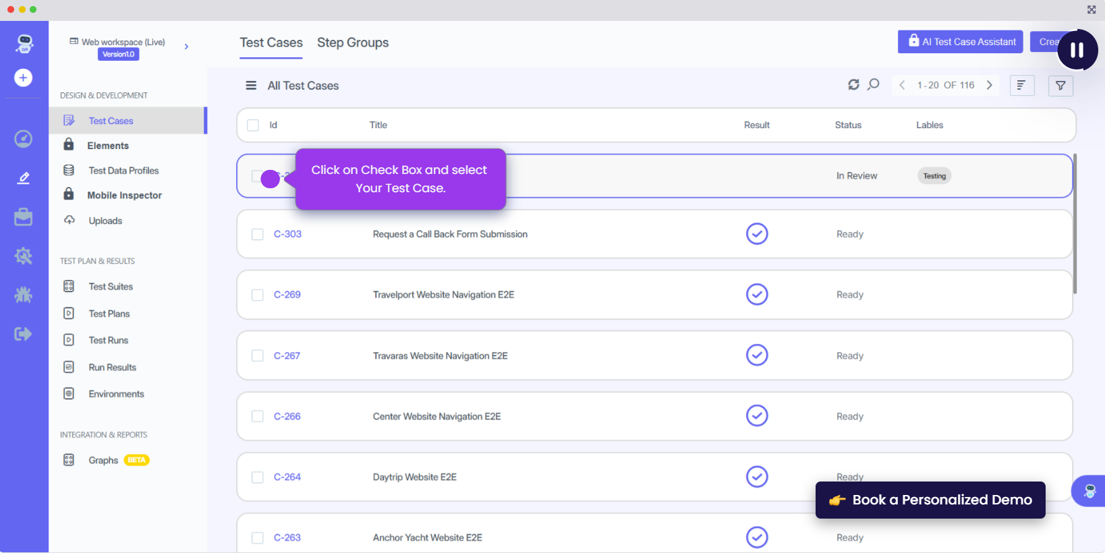Expand the Web workspace selector chevron
1105x553 pixels.
[186, 47]
